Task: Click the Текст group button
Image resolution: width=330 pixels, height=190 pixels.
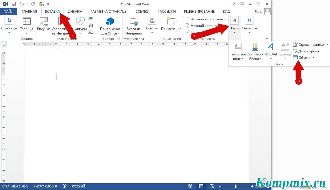Action: click(x=234, y=25)
